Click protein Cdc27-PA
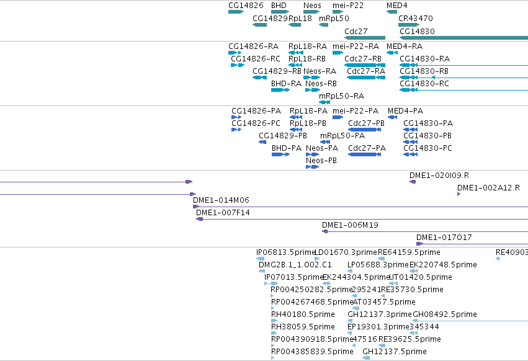Image resolution: width=528 pixels, height=361 pixels. coord(364,154)
